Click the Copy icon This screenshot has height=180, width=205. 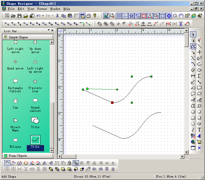[64, 16]
